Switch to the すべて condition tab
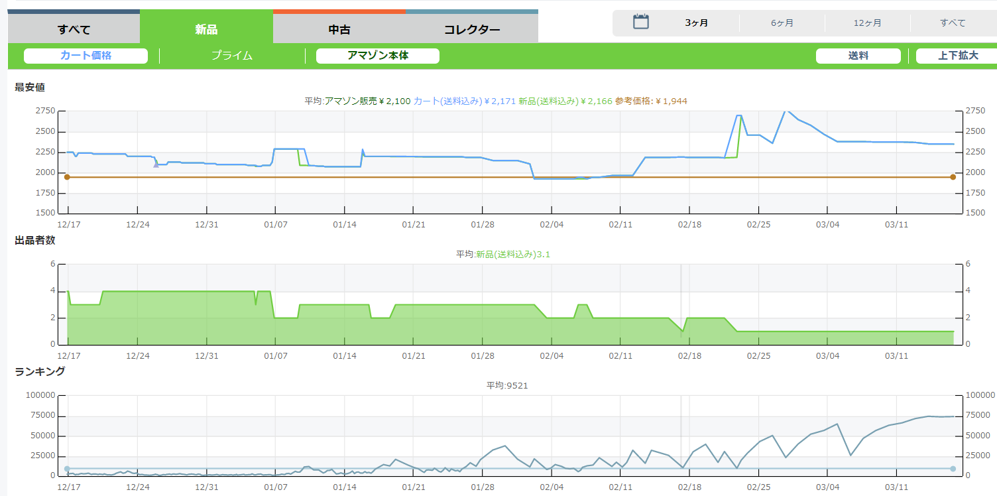Viewport: 997px width, 496px height. click(74, 29)
